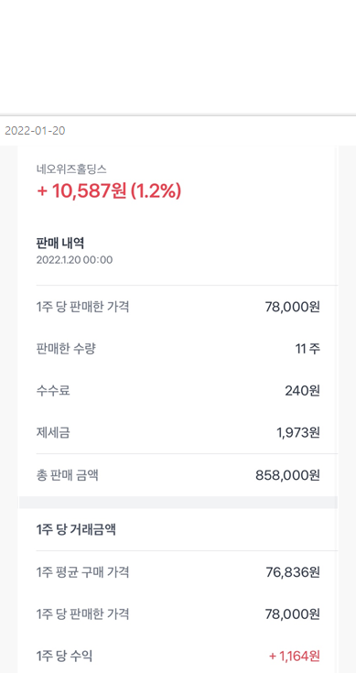Image resolution: width=356 pixels, height=673 pixels.
Task: Click the 2022-01-20 date header
Action: 35,131
